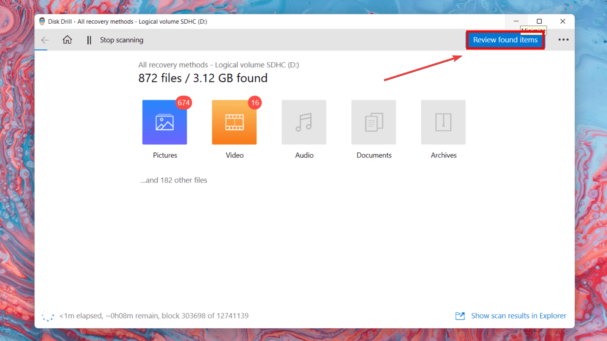Click the Audio label text
Screen dimensions: 607x341
pyautogui.click(x=304, y=155)
